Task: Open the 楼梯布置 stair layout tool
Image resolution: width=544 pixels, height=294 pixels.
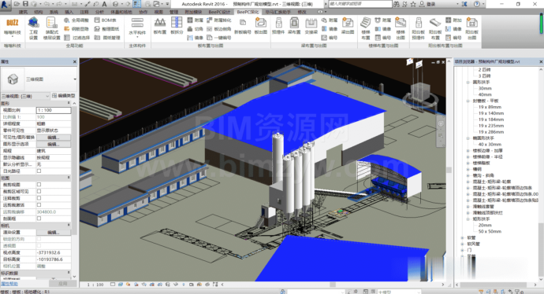Action: pos(366,28)
